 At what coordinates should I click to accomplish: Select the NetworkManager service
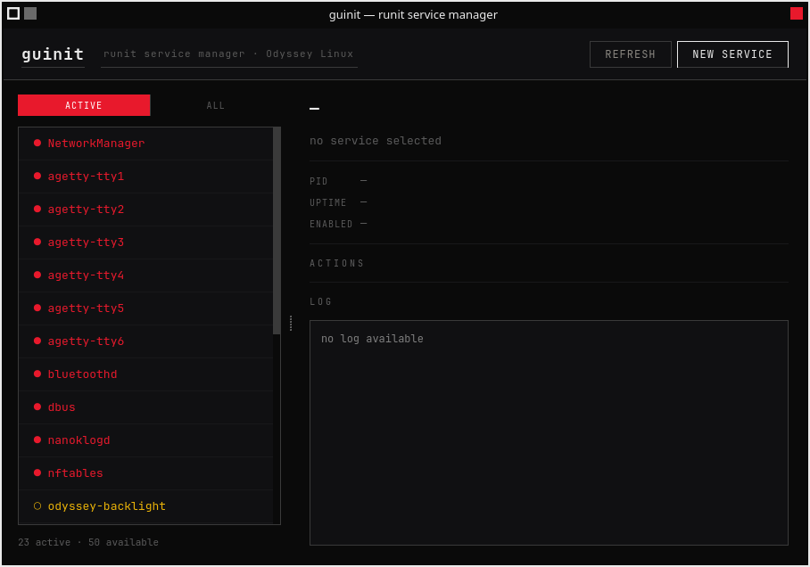(x=145, y=144)
